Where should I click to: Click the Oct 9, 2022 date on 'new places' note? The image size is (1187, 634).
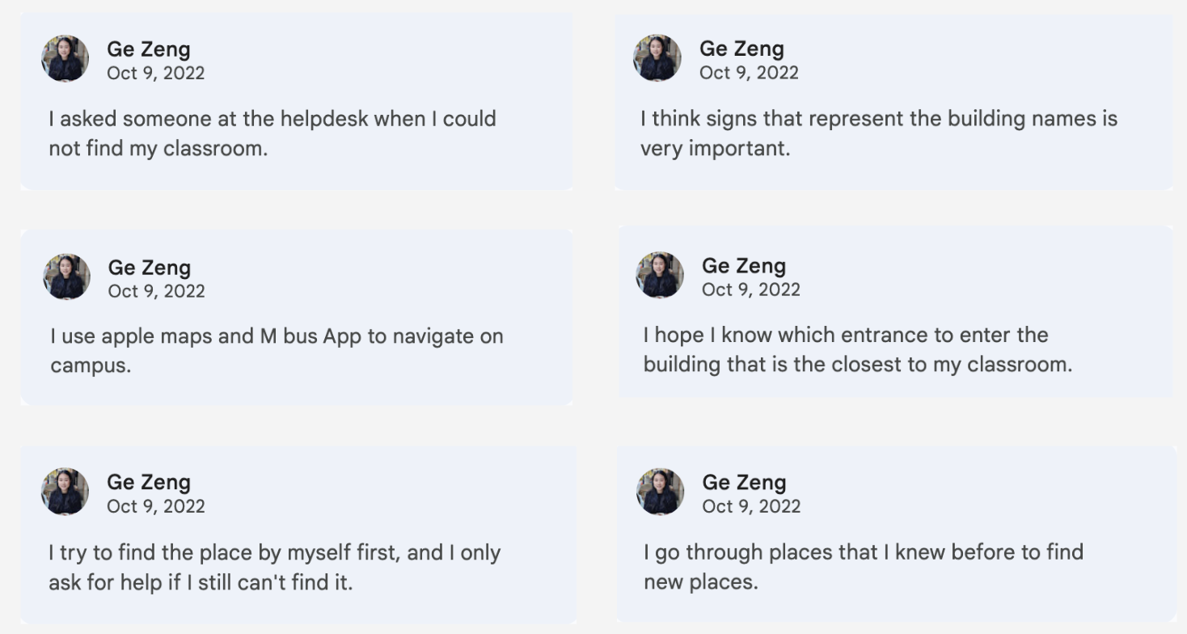point(751,506)
